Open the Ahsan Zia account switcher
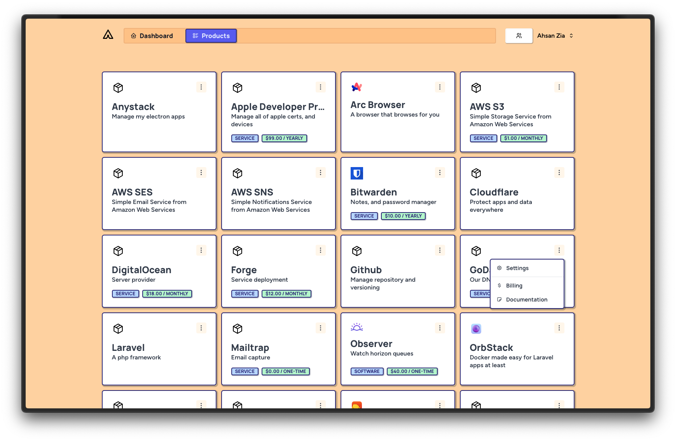The height and width of the screenshot is (441, 676). tap(555, 36)
